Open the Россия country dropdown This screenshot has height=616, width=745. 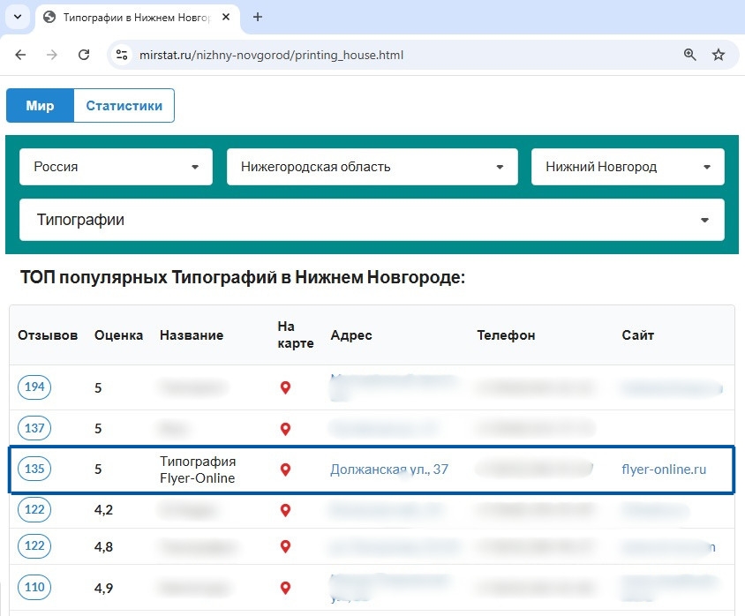[116, 167]
